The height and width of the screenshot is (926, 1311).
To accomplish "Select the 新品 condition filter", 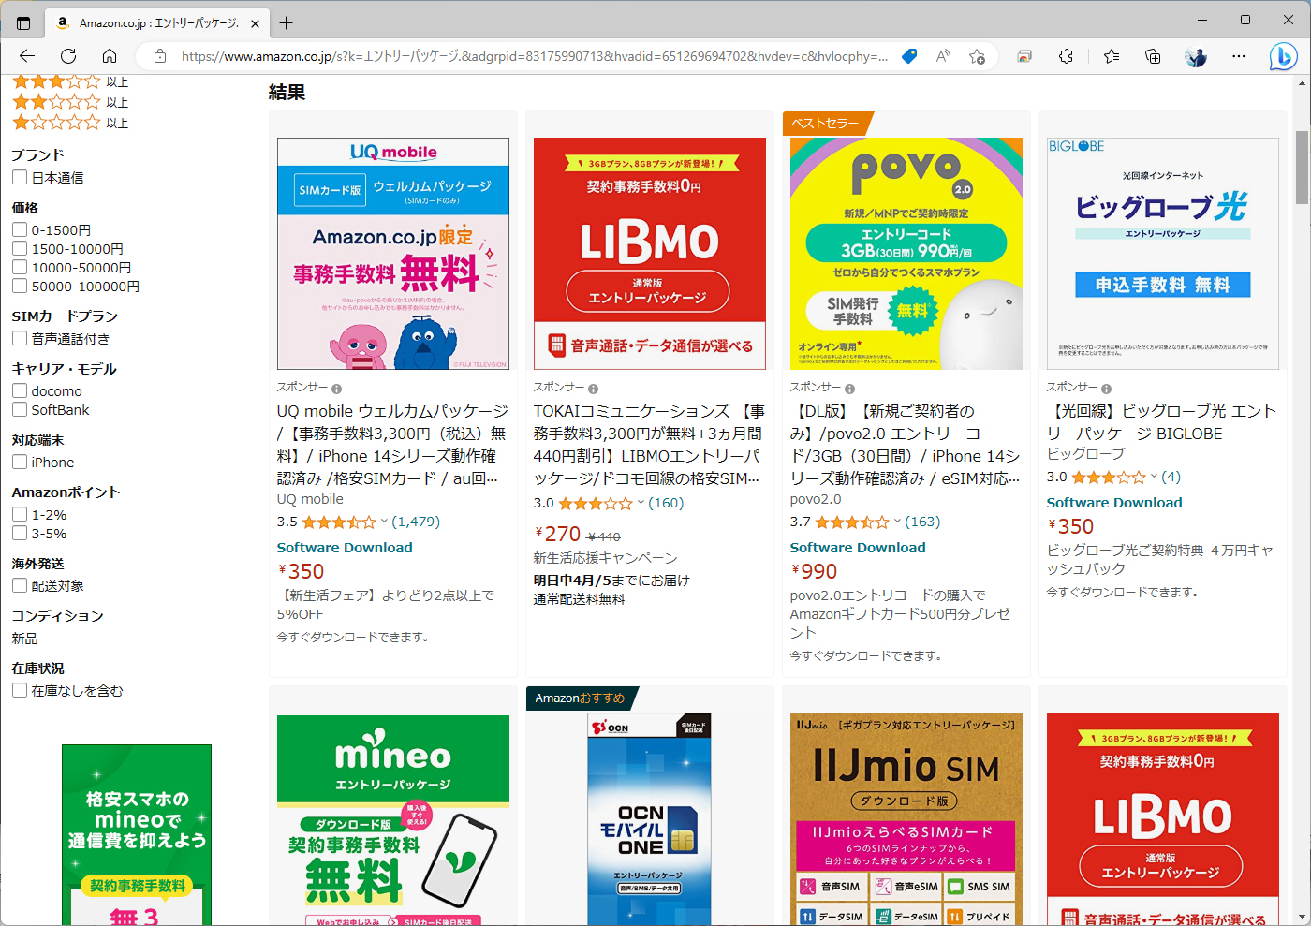I will (24, 639).
